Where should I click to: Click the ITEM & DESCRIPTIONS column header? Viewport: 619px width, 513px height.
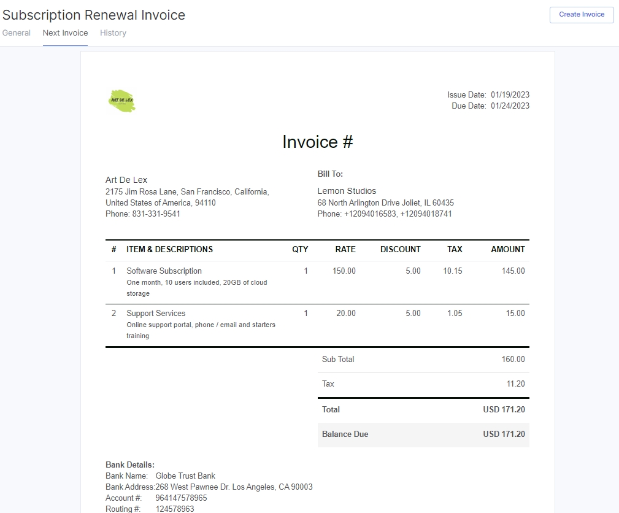169,249
